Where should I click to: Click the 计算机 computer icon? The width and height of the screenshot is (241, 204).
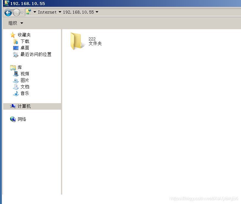point(13,106)
